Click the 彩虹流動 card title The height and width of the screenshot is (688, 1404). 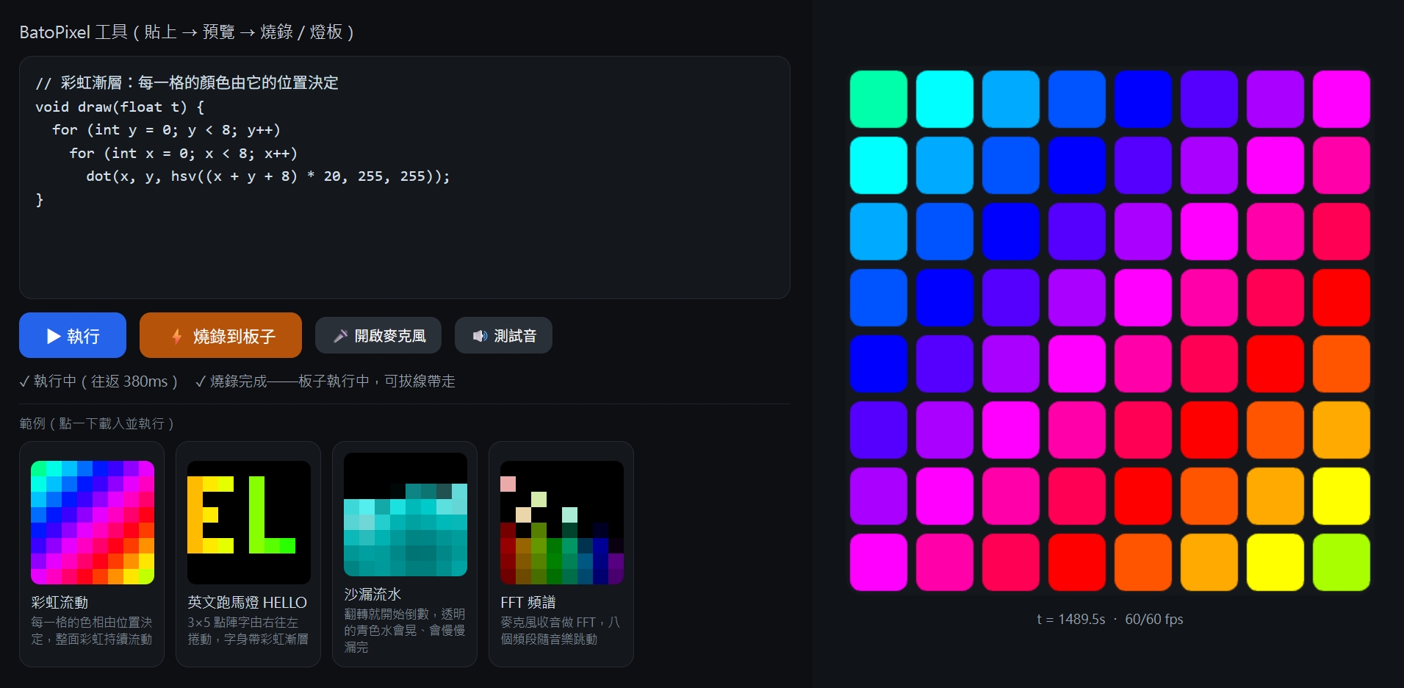pos(60,602)
